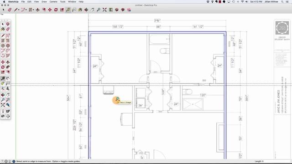Open the SketchUp application menu
This screenshot has width=292, height=164.
tap(13, 2)
